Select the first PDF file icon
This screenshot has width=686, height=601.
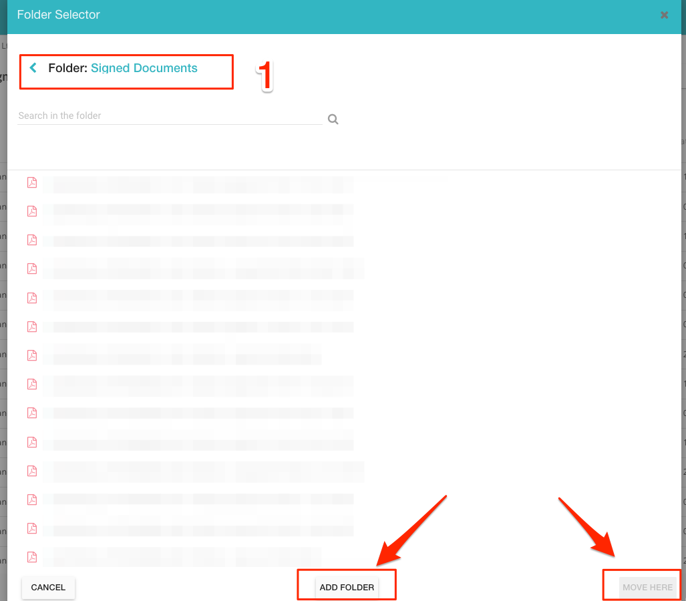pyautogui.click(x=31, y=182)
